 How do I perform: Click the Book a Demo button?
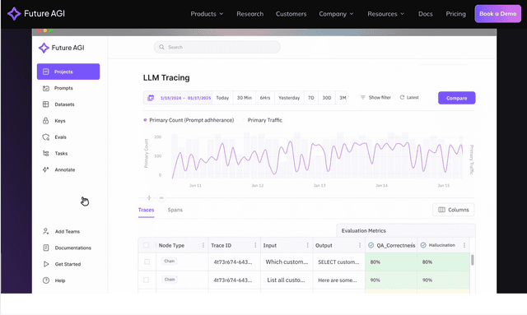[497, 14]
